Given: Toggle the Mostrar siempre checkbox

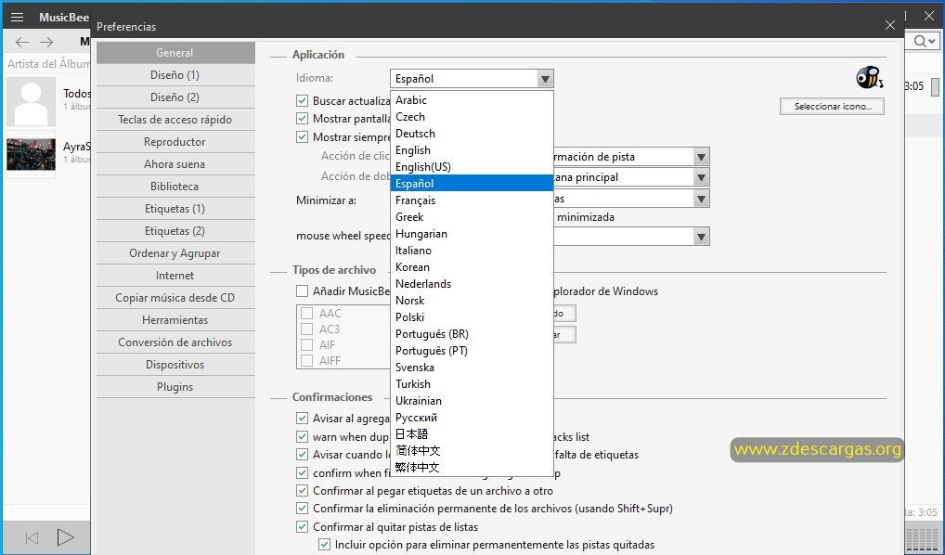Looking at the screenshot, I should click(x=302, y=136).
